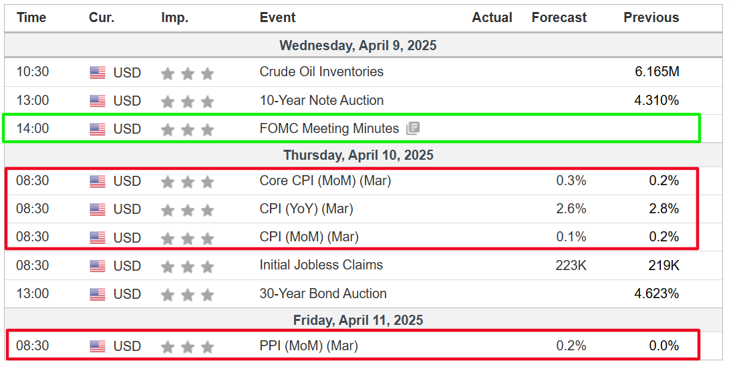Click the US flag in the PPI (MoM) row
The width and height of the screenshot is (729, 365).
[98, 346]
